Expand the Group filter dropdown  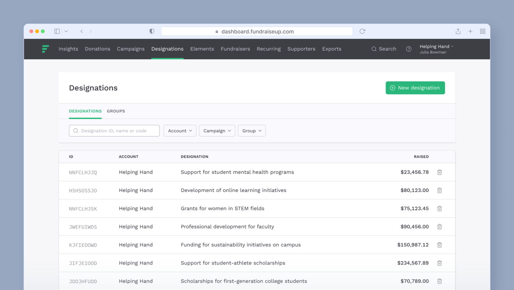[251, 131]
